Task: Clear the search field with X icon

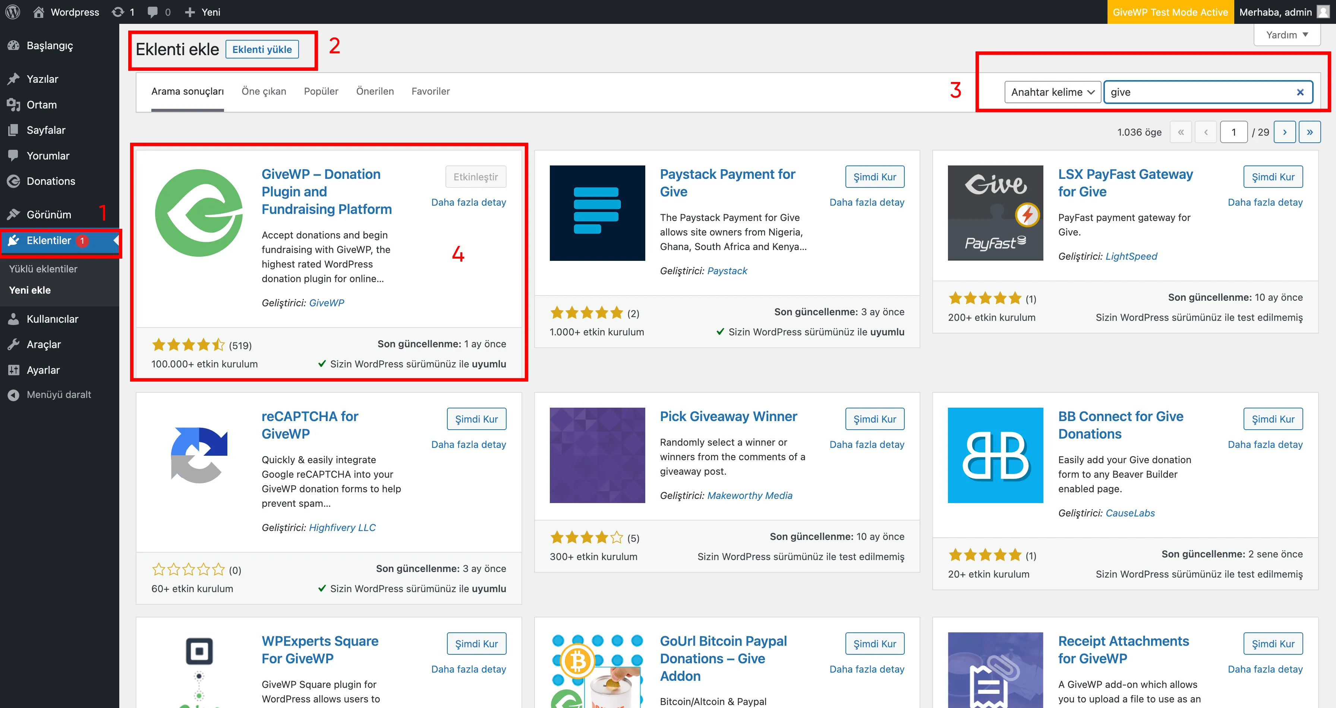Action: click(x=1300, y=92)
